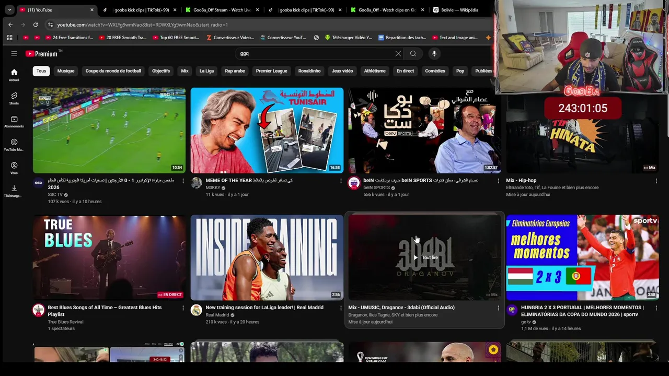This screenshot has height=376, width=669.
Task: Open the SSC TV channel avatar
Action: 38,183
